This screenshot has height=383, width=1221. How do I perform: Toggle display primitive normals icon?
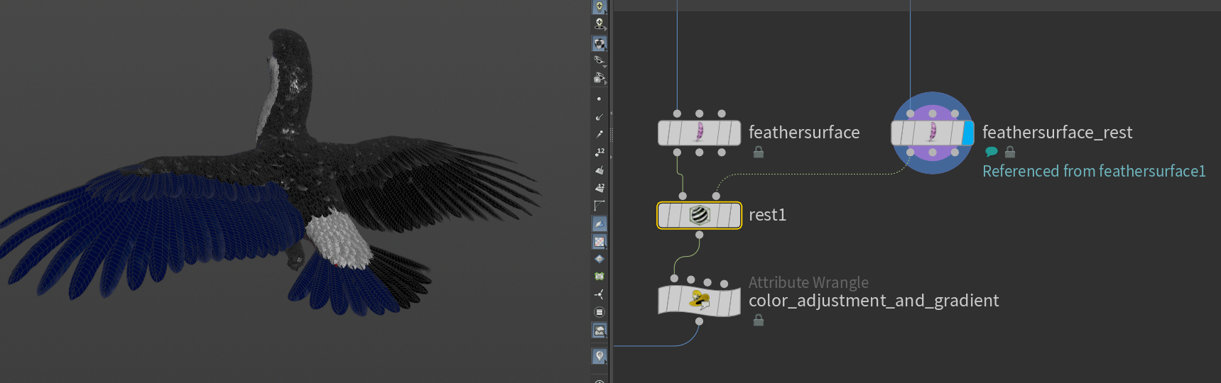(599, 170)
